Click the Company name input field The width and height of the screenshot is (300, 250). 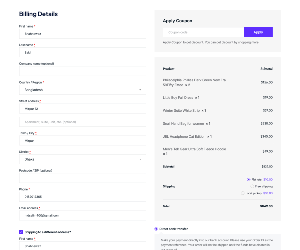pos(82,71)
